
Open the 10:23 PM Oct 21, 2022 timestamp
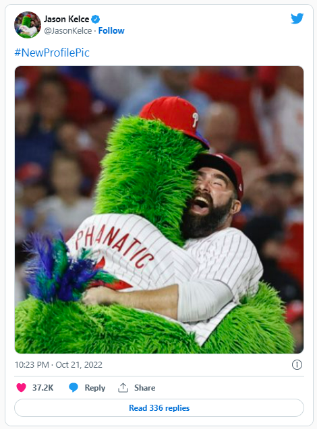(59, 365)
